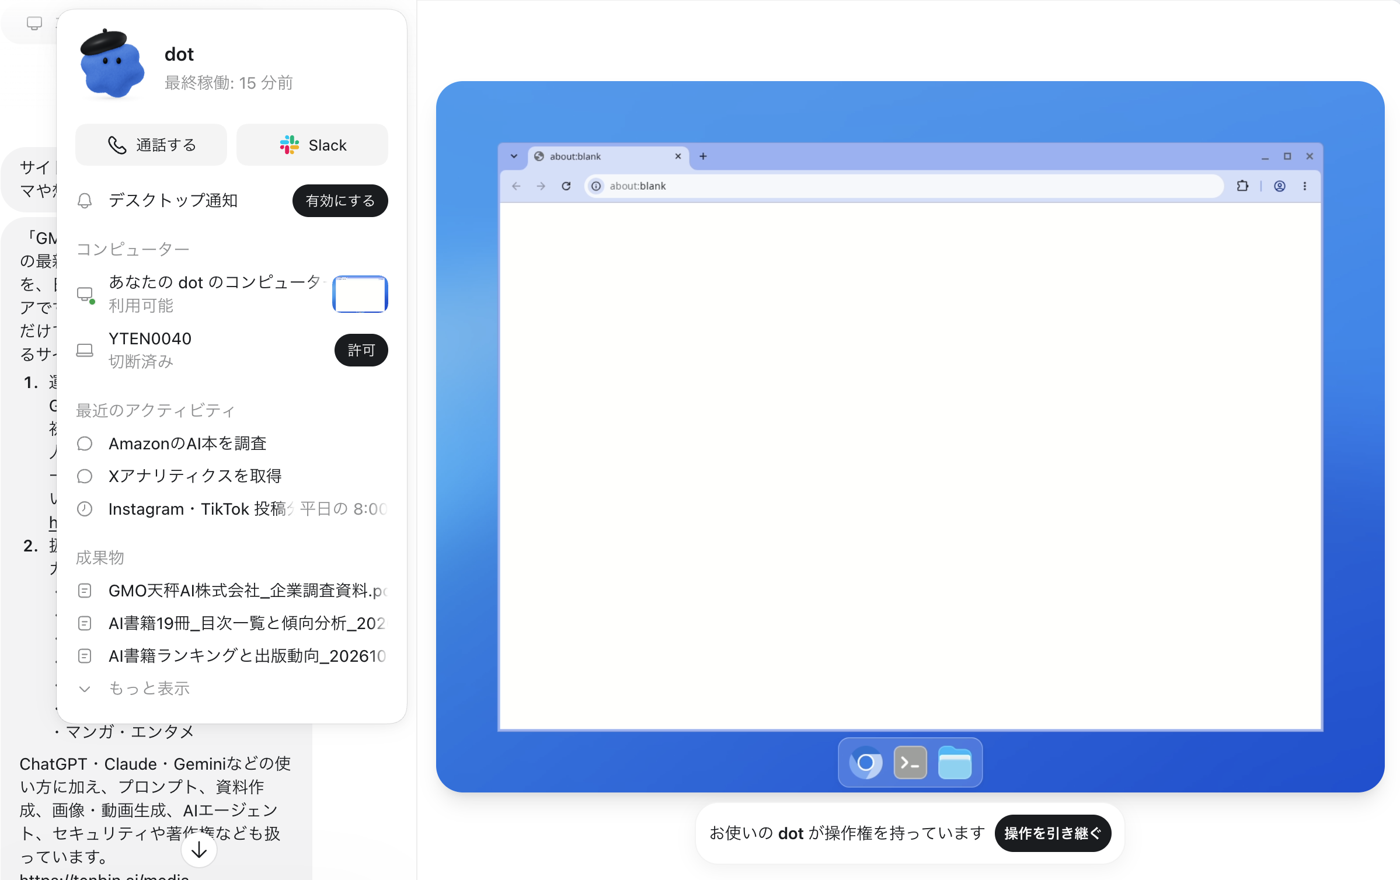1400x880 pixels.
Task: Open a new tab with plus button
Action: [x=703, y=156]
